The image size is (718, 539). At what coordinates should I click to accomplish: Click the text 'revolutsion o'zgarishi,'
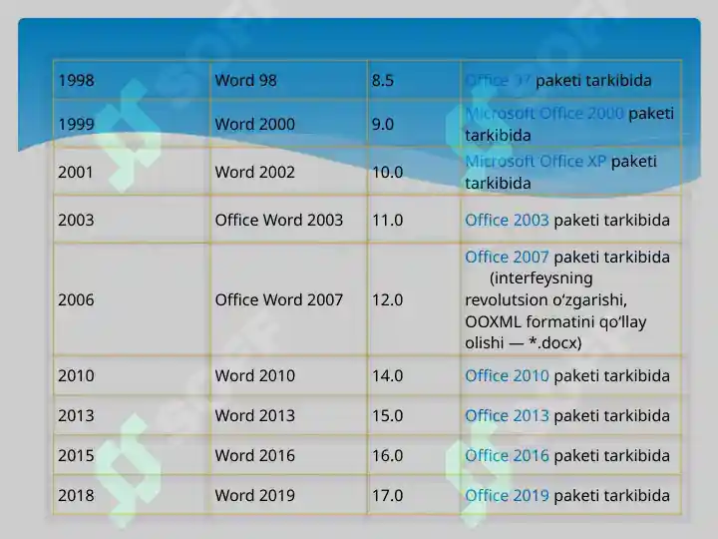(545, 300)
